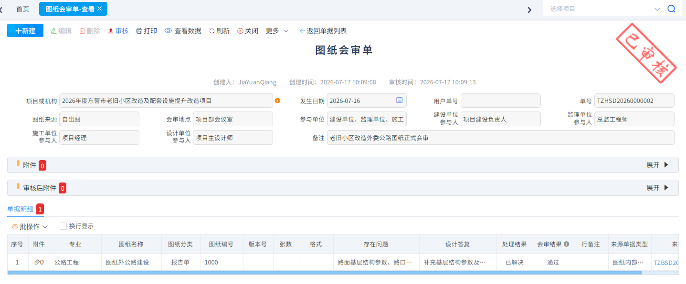The image size is (686, 284).
Task: Click the 通过 cell
Action: pyautogui.click(x=553, y=262)
